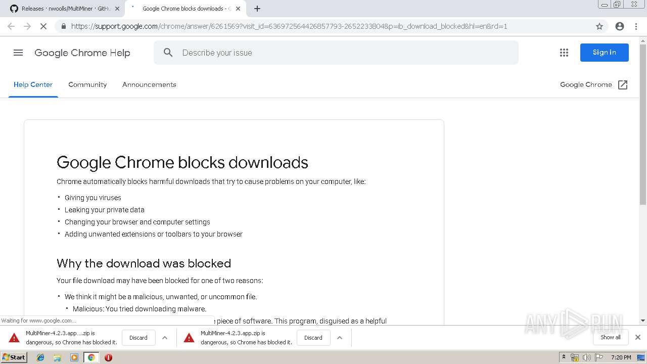Switch to Community tab
The height and width of the screenshot is (364, 647).
click(x=87, y=85)
